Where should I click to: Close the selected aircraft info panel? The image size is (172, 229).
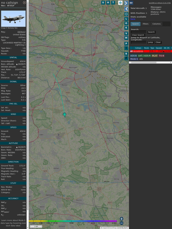coord(24,2)
